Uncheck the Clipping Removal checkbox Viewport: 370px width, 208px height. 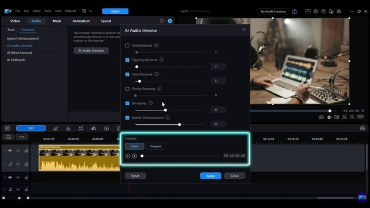pyautogui.click(x=127, y=60)
